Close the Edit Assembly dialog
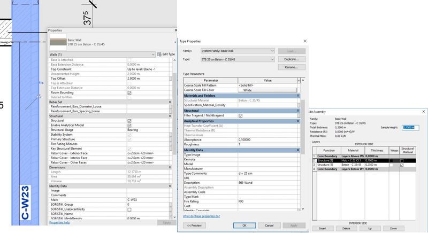Image resolution: width=428 pixels, height=233 pixels. pos(424,111)
